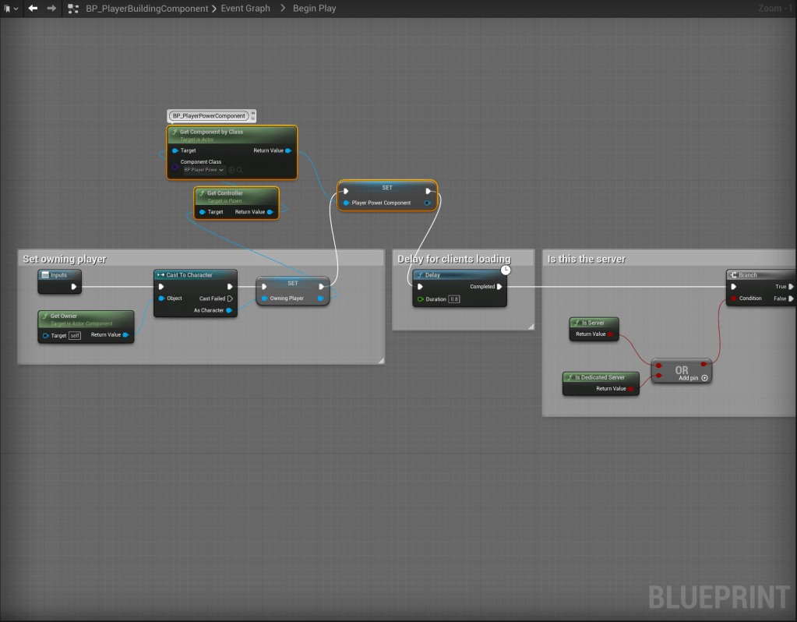Select BP_PlayerBuildingComponent in the breadcrumb
The height and width of the screenshot is (622, 797).
[x=146, y=9]
